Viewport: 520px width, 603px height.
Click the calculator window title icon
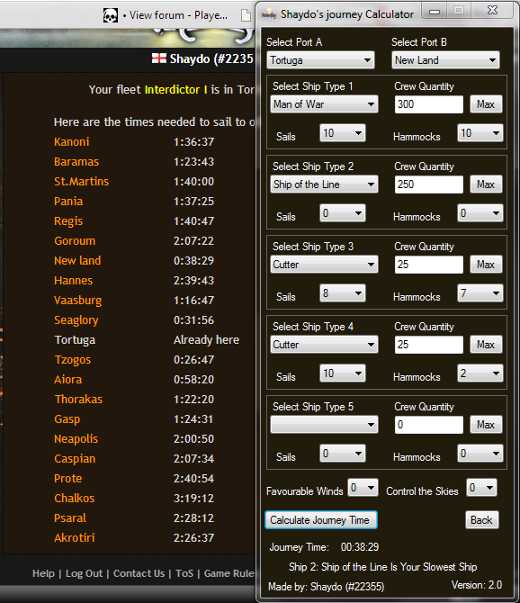pyautogui.click(x=269, y=14)
